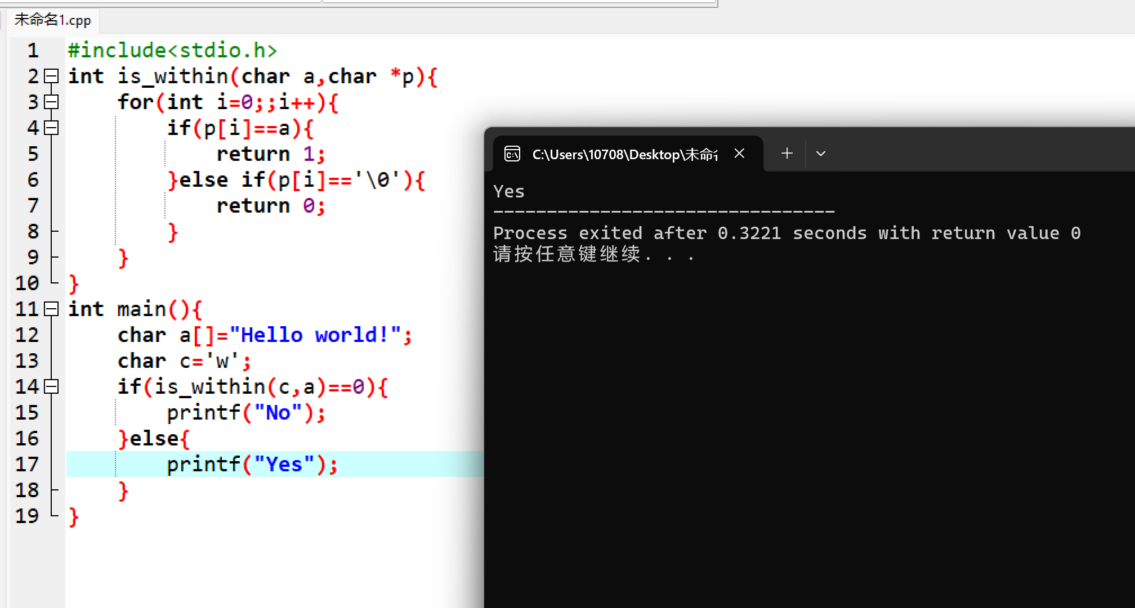Viewport: 1135px width, 608px height.
Task: Place cursor on the #include<stdio.h> line
Action: coord(172,51)
